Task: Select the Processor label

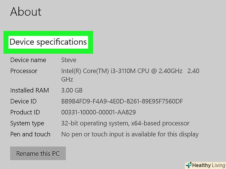Action: [24, 71]
